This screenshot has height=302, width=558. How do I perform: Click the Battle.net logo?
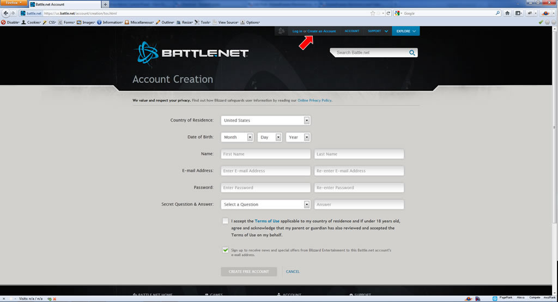(192, 53)
